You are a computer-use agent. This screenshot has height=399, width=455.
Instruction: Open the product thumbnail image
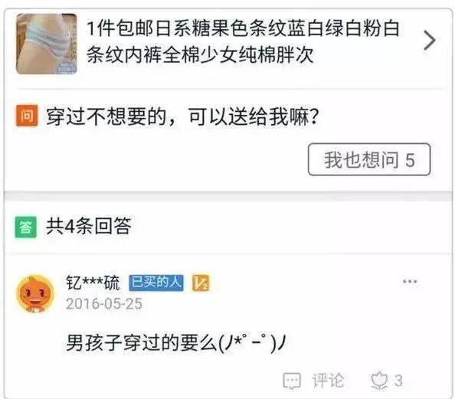(x=47, y=44)
